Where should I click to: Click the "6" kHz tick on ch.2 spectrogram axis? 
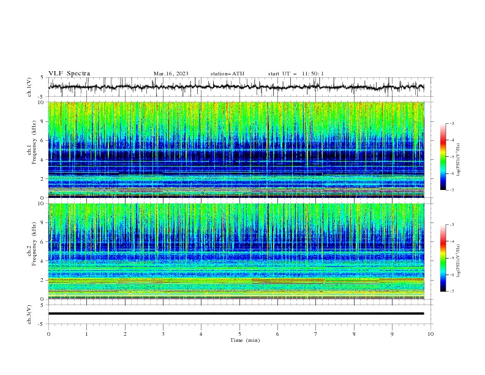(x=43, y=241)
